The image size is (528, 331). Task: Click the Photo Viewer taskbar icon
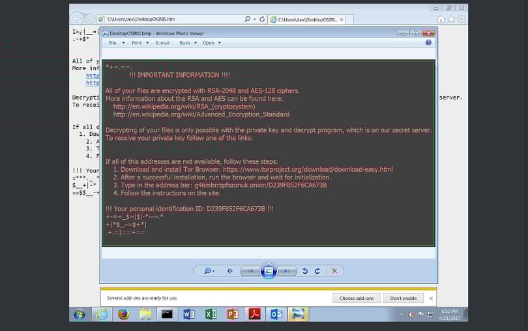(298, 315)
